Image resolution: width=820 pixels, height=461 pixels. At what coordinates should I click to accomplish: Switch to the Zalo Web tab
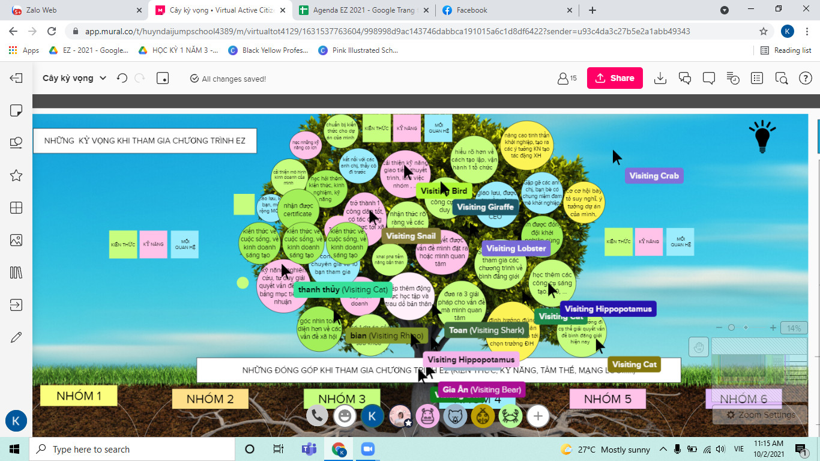click(77, 10)
